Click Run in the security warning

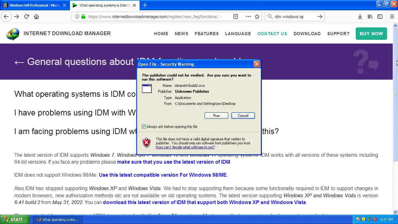point(216,115)
